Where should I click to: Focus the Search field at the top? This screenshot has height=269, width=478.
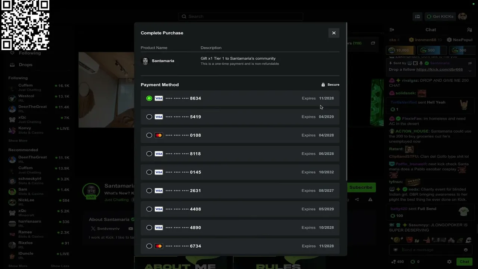240,16
